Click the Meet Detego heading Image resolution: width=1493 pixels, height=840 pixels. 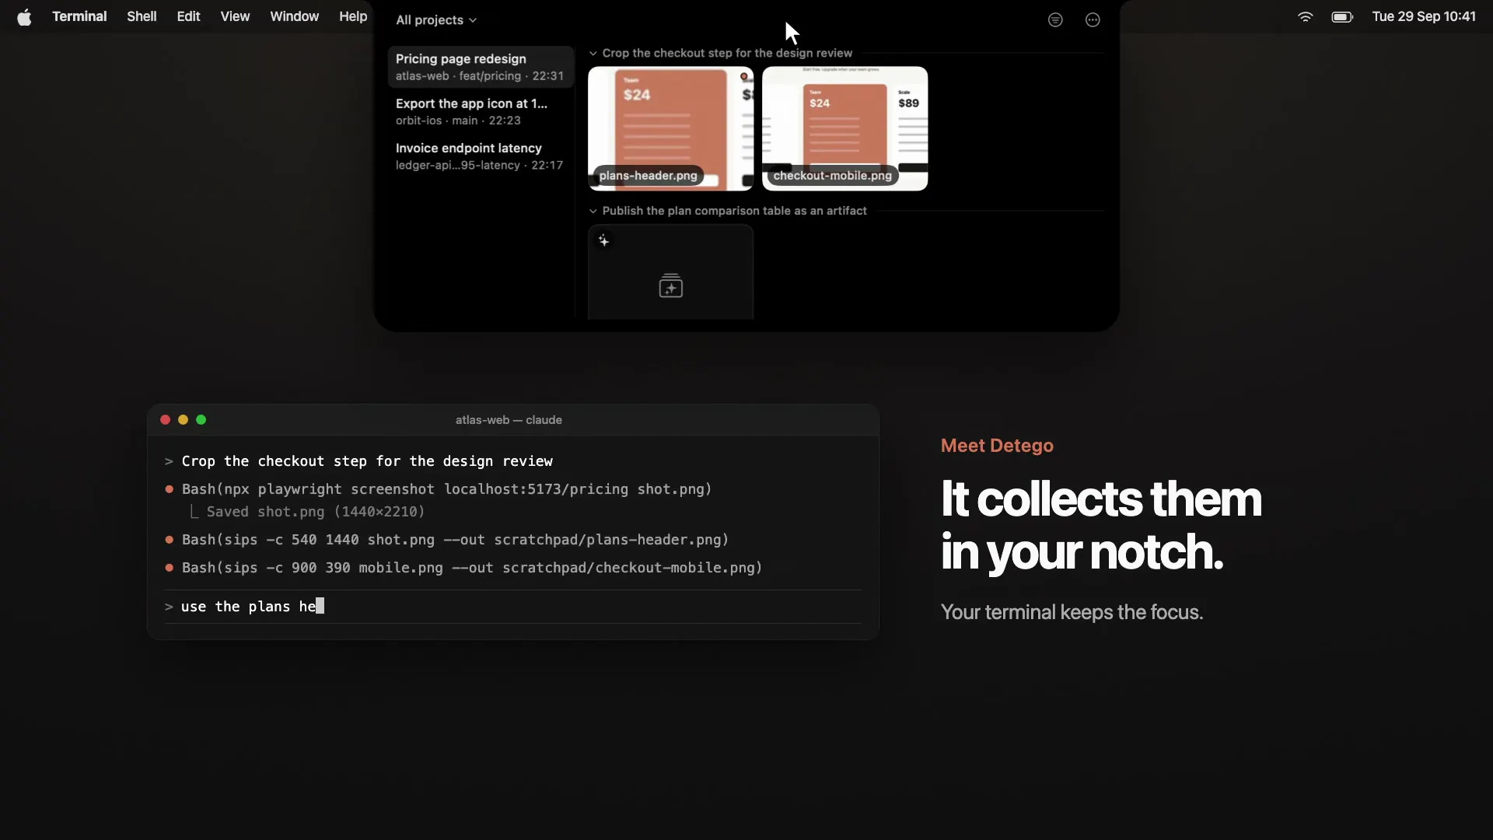click(997, 446)
